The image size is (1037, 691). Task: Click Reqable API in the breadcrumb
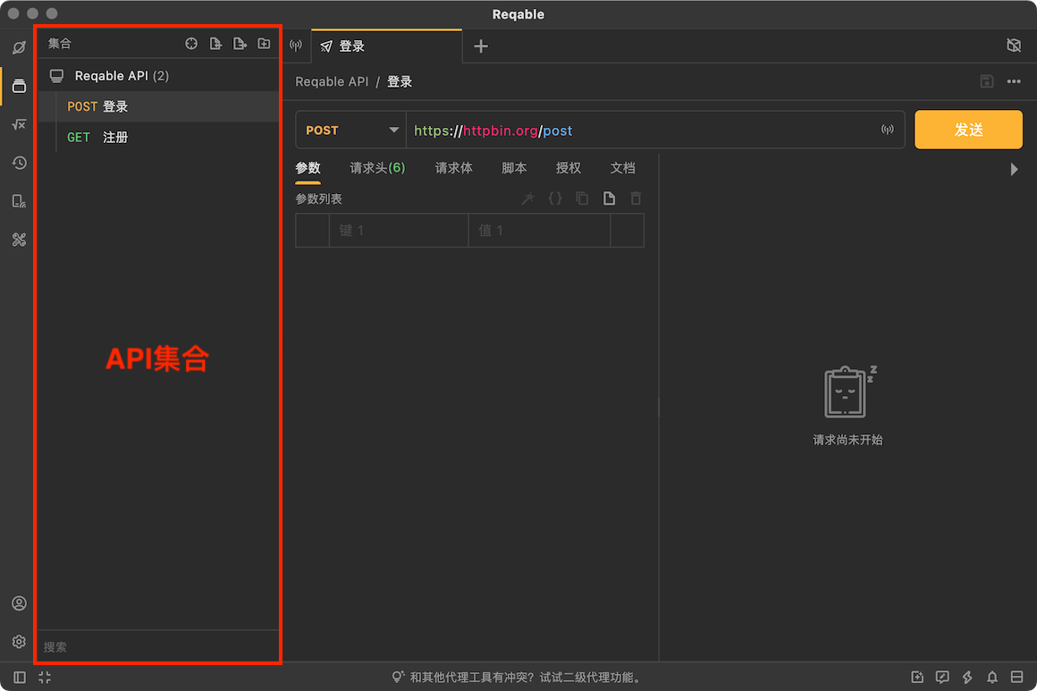coord(332,81)
